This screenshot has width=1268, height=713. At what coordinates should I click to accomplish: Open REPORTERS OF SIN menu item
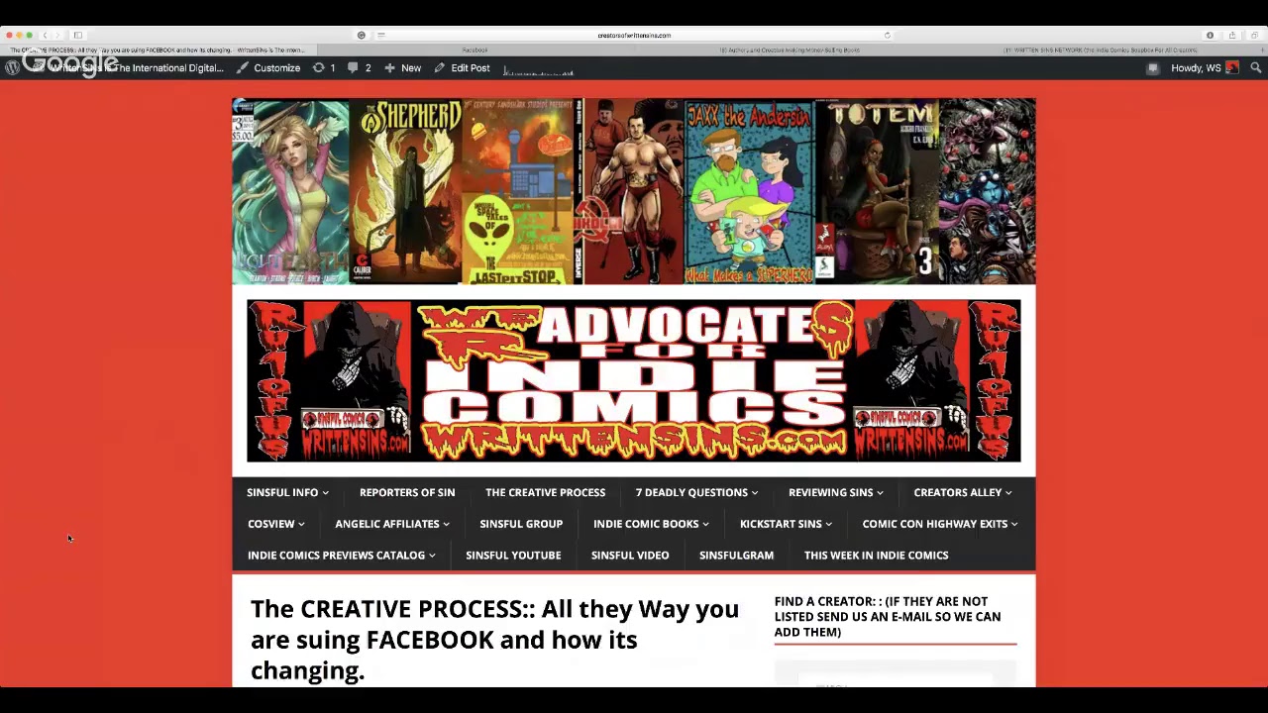[407, 492]
